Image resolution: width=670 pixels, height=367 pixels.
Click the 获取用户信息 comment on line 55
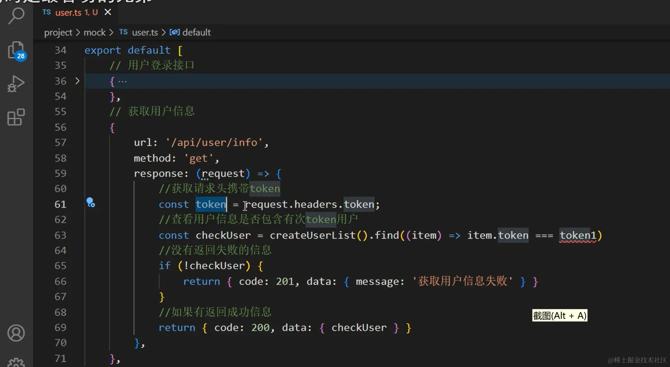click(152, 112)
